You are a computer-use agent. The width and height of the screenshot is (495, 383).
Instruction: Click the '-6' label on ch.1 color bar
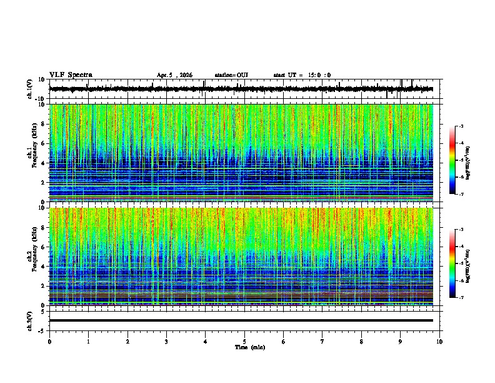click(461, 177)
